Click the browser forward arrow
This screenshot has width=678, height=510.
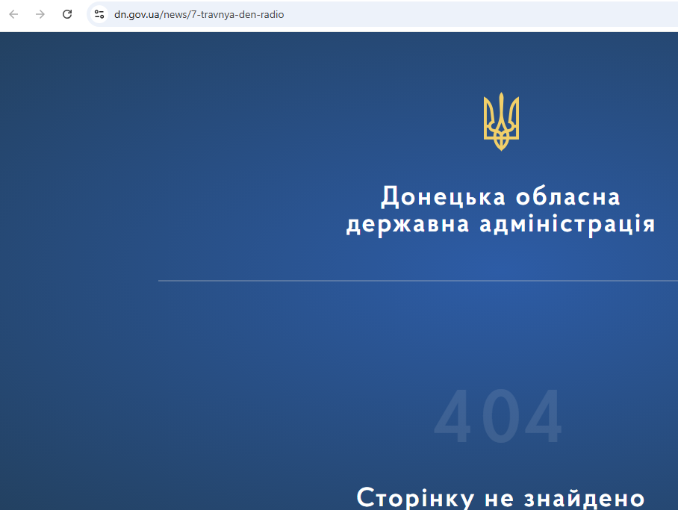coord(40,14)
